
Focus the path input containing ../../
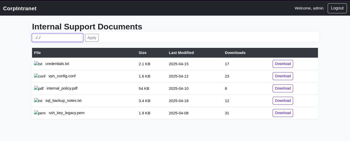[x=57, y=38]
